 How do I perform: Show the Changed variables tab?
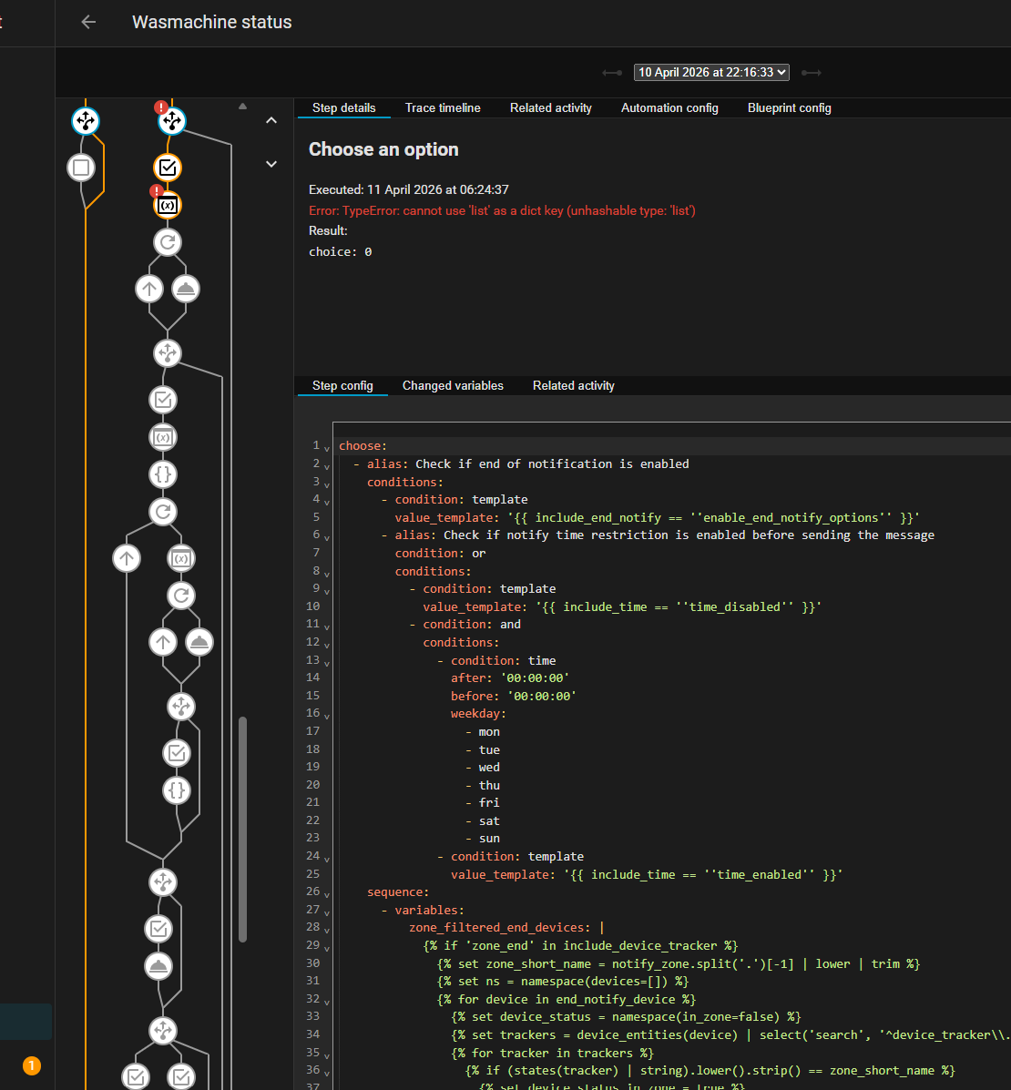pos(453,386)
